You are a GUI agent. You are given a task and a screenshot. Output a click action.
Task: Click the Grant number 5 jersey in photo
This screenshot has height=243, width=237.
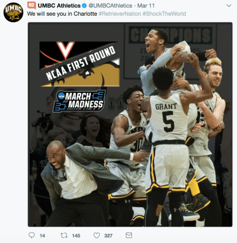(x=168, y=118)
